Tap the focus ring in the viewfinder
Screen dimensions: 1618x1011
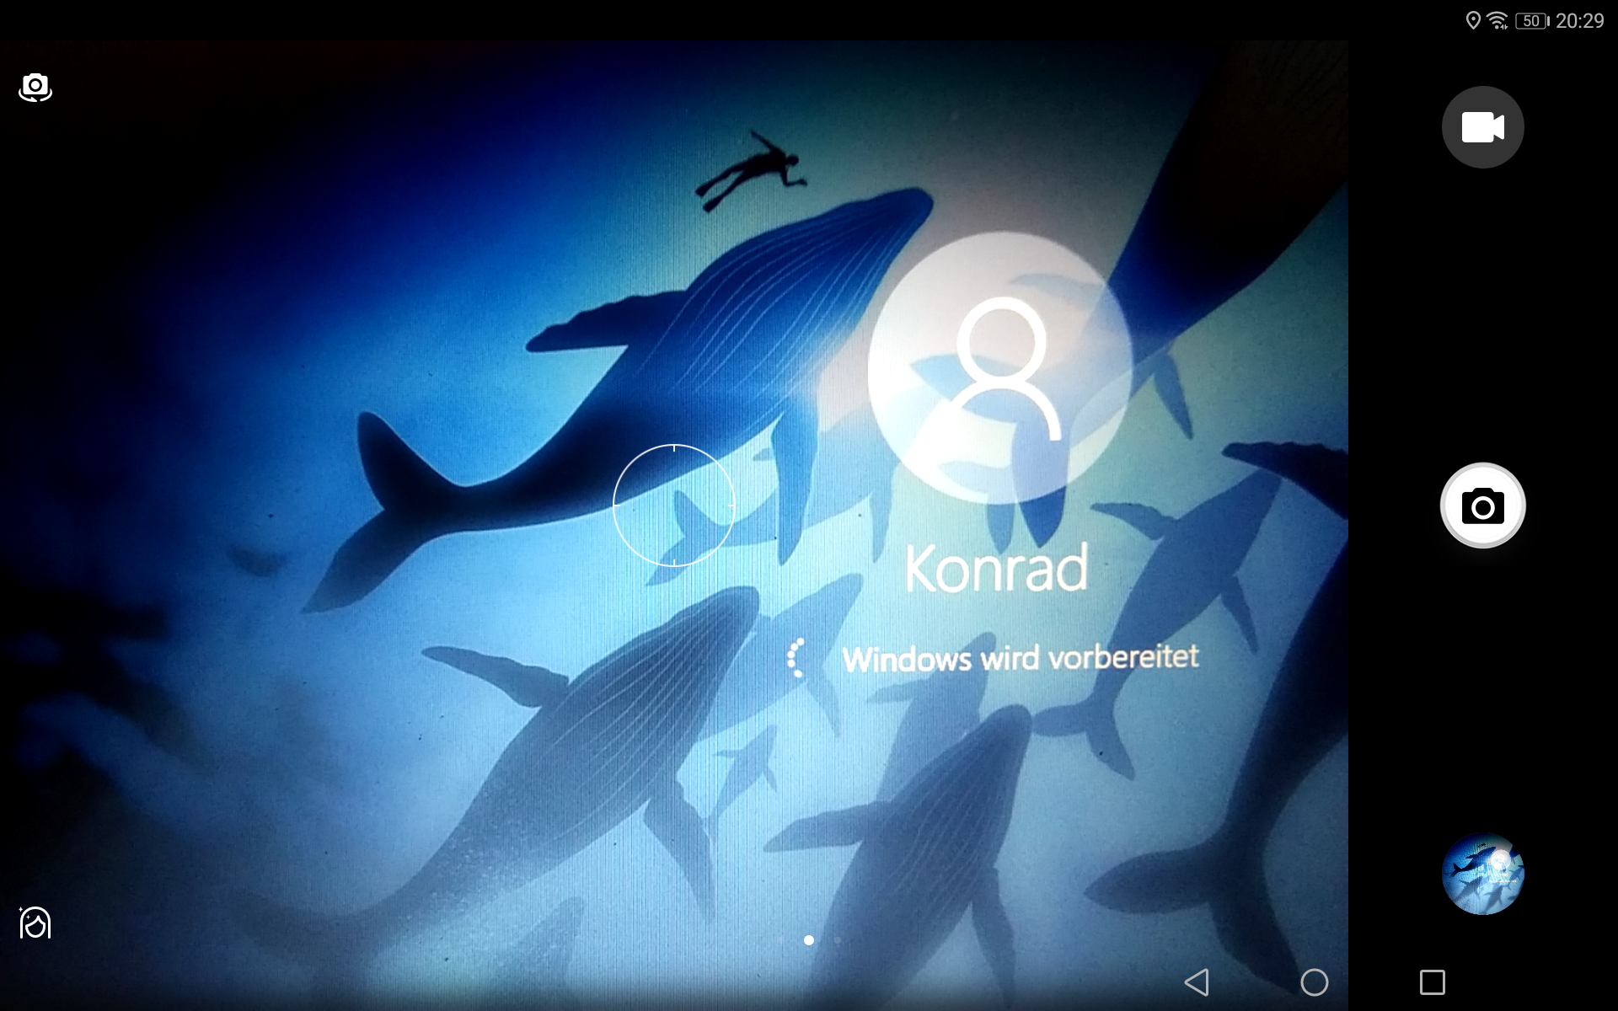click(x=674, y=505)
